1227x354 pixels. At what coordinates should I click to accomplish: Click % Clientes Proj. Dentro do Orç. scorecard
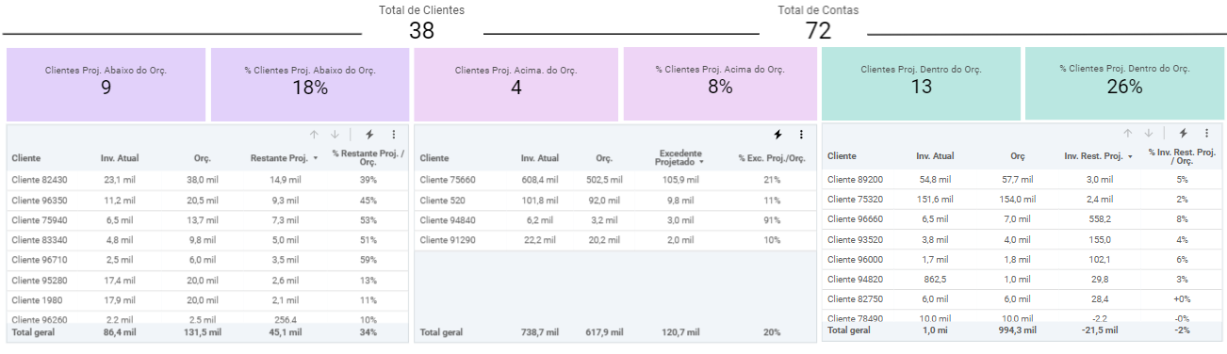pyautogui.click(x=1125, y=84)
